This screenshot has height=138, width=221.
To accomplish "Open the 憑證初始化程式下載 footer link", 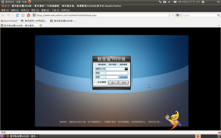I will pos(77,122).
